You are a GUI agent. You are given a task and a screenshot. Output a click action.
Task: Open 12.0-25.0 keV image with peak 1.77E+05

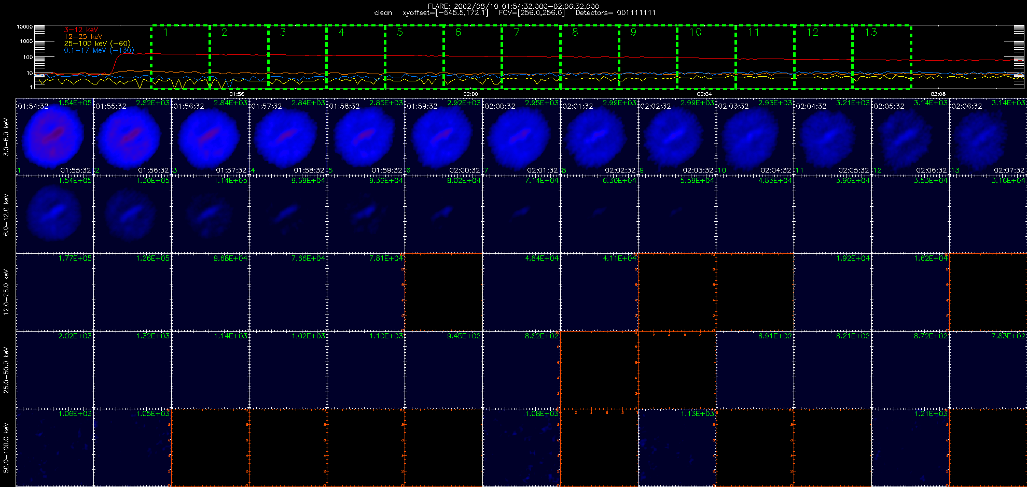(54, 292)
